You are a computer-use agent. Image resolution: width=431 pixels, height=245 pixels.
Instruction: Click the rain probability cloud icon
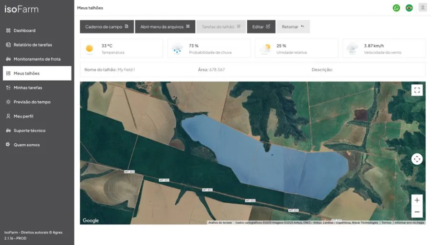click(x=177, y=49)
